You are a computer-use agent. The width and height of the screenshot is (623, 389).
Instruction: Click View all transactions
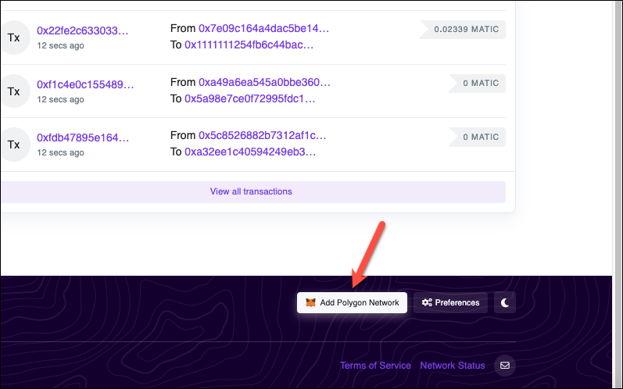[x=251, y=191]
